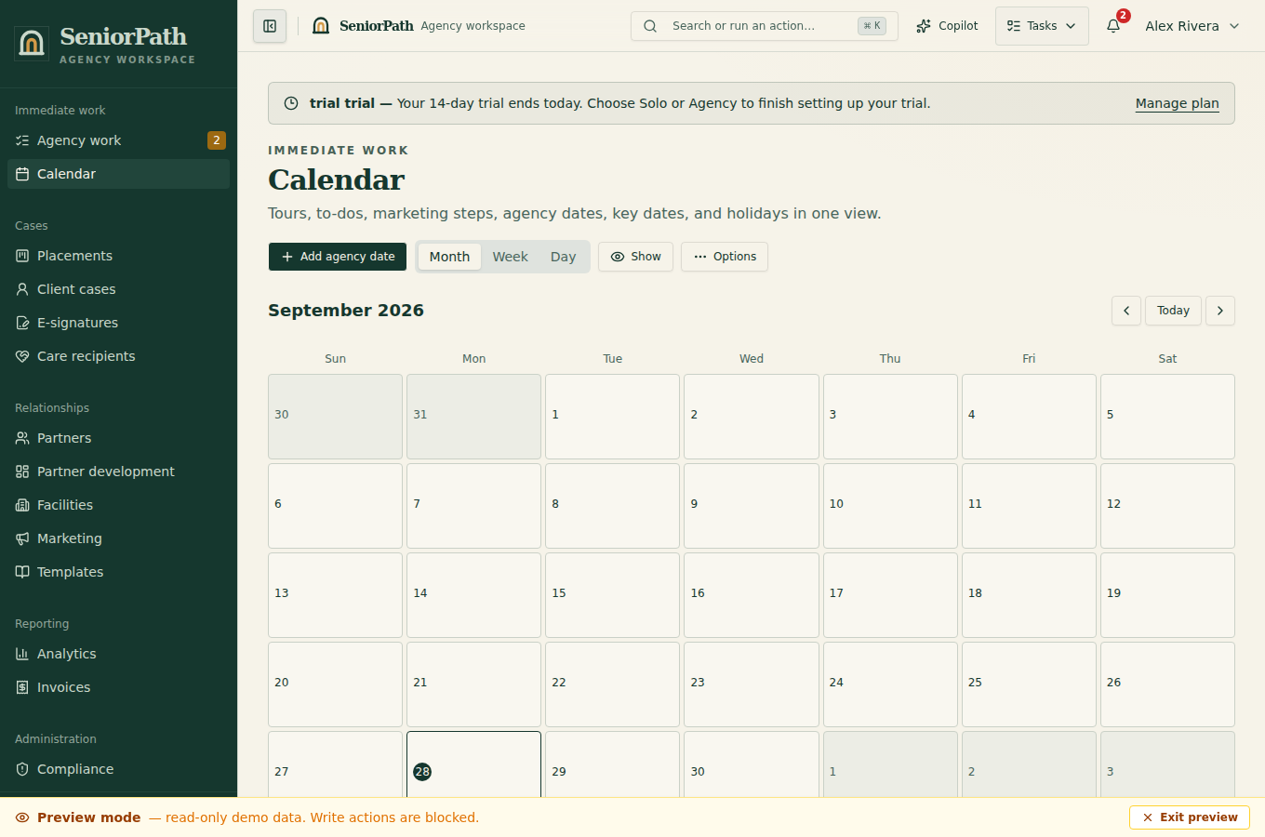Open the Copilot assistant
1265x837 pixels.
coord(947,26)
